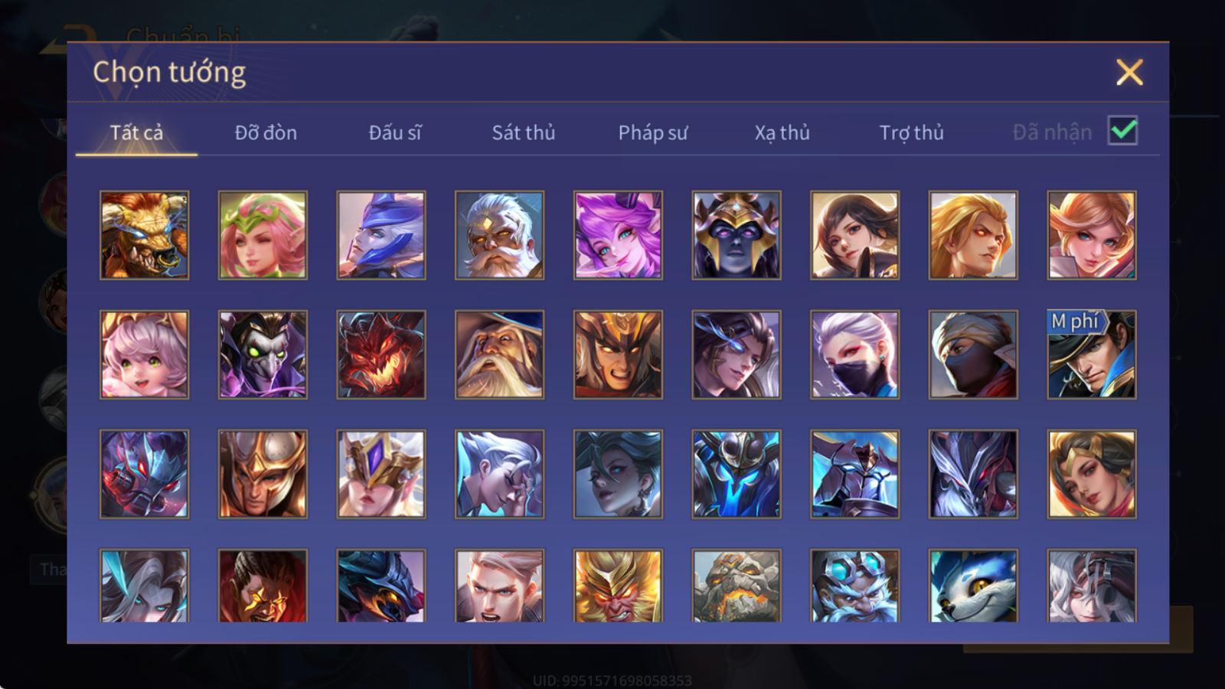Select the wizard with gray hat hero
Screen dimensions: 1225x689
pos(499,354)
